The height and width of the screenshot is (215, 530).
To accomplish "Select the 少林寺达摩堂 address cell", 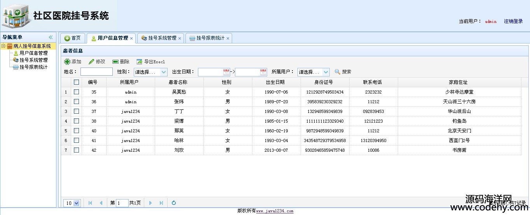I will 459,92.
